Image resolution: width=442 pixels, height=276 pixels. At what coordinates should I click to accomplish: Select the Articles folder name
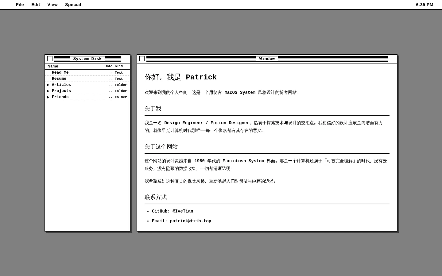[61, 85]
